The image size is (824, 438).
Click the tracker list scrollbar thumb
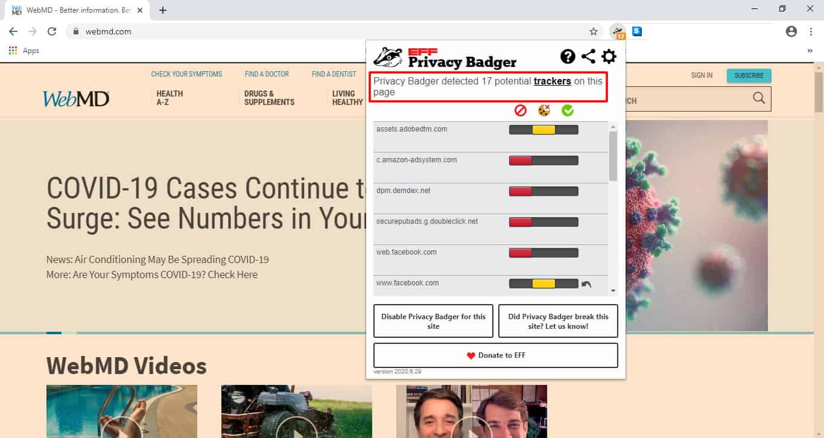613,156
